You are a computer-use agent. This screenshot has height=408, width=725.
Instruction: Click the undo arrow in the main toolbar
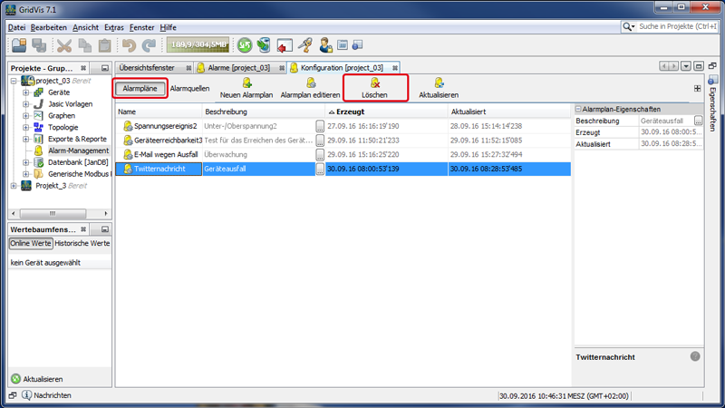point(128,44)
